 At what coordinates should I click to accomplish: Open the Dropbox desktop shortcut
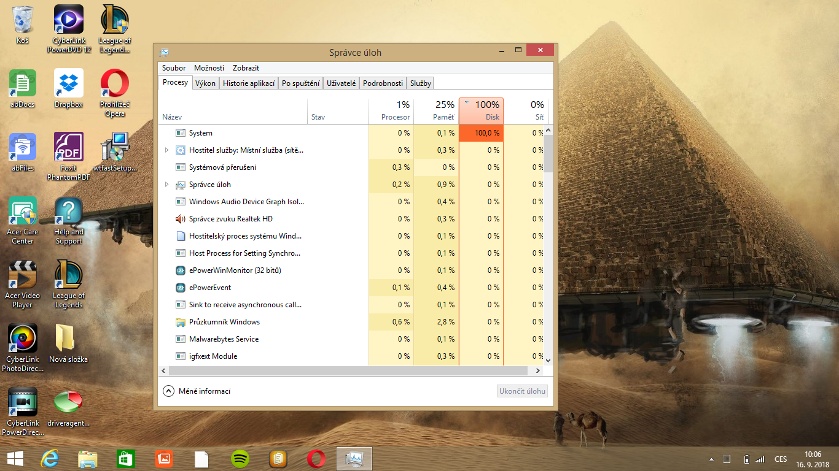click(x=69, y=88)
